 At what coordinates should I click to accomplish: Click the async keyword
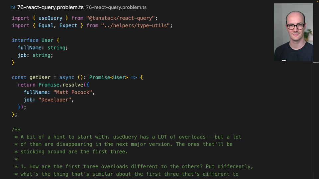click(x=67, y=77)
